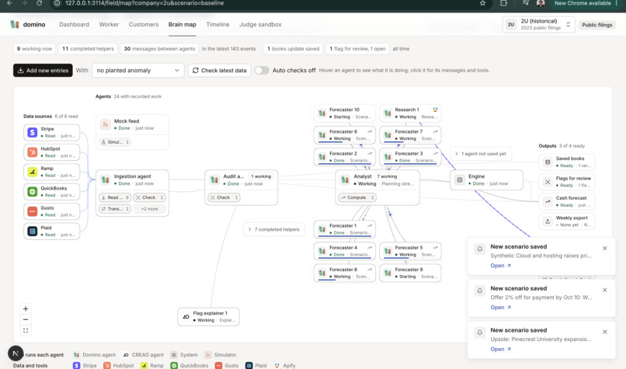Click the domino logo
The image size is (626, 369).
(27, 24)
